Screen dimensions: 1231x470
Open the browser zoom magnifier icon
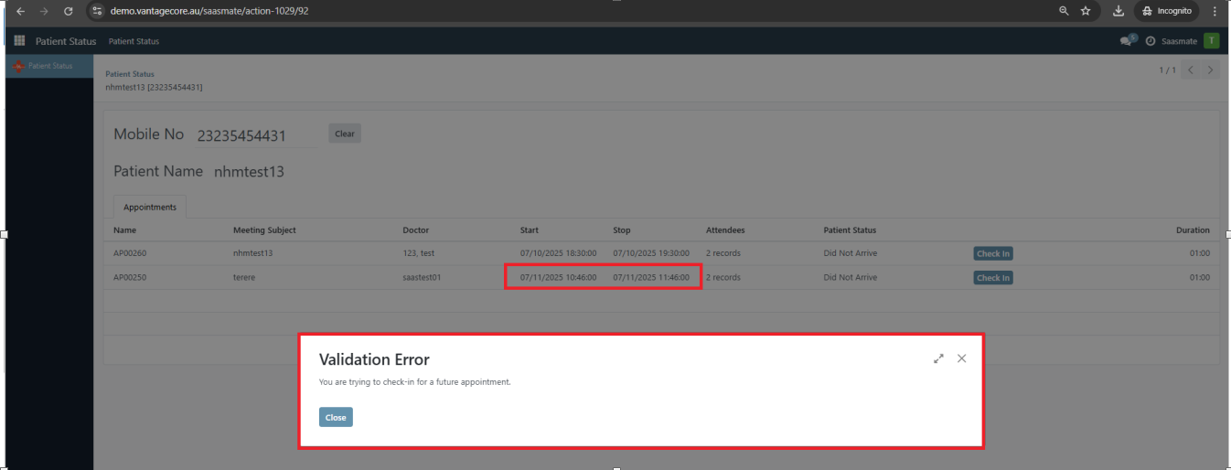(1063, 11)
